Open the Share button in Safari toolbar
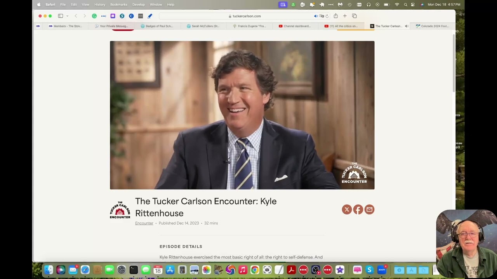 335,16
